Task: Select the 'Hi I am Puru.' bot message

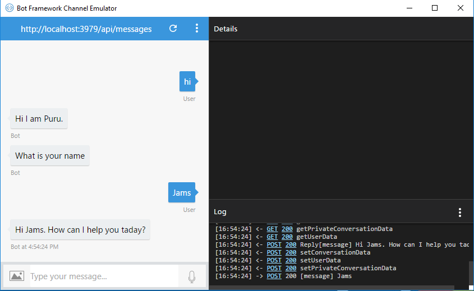Action: click(39, 118)
